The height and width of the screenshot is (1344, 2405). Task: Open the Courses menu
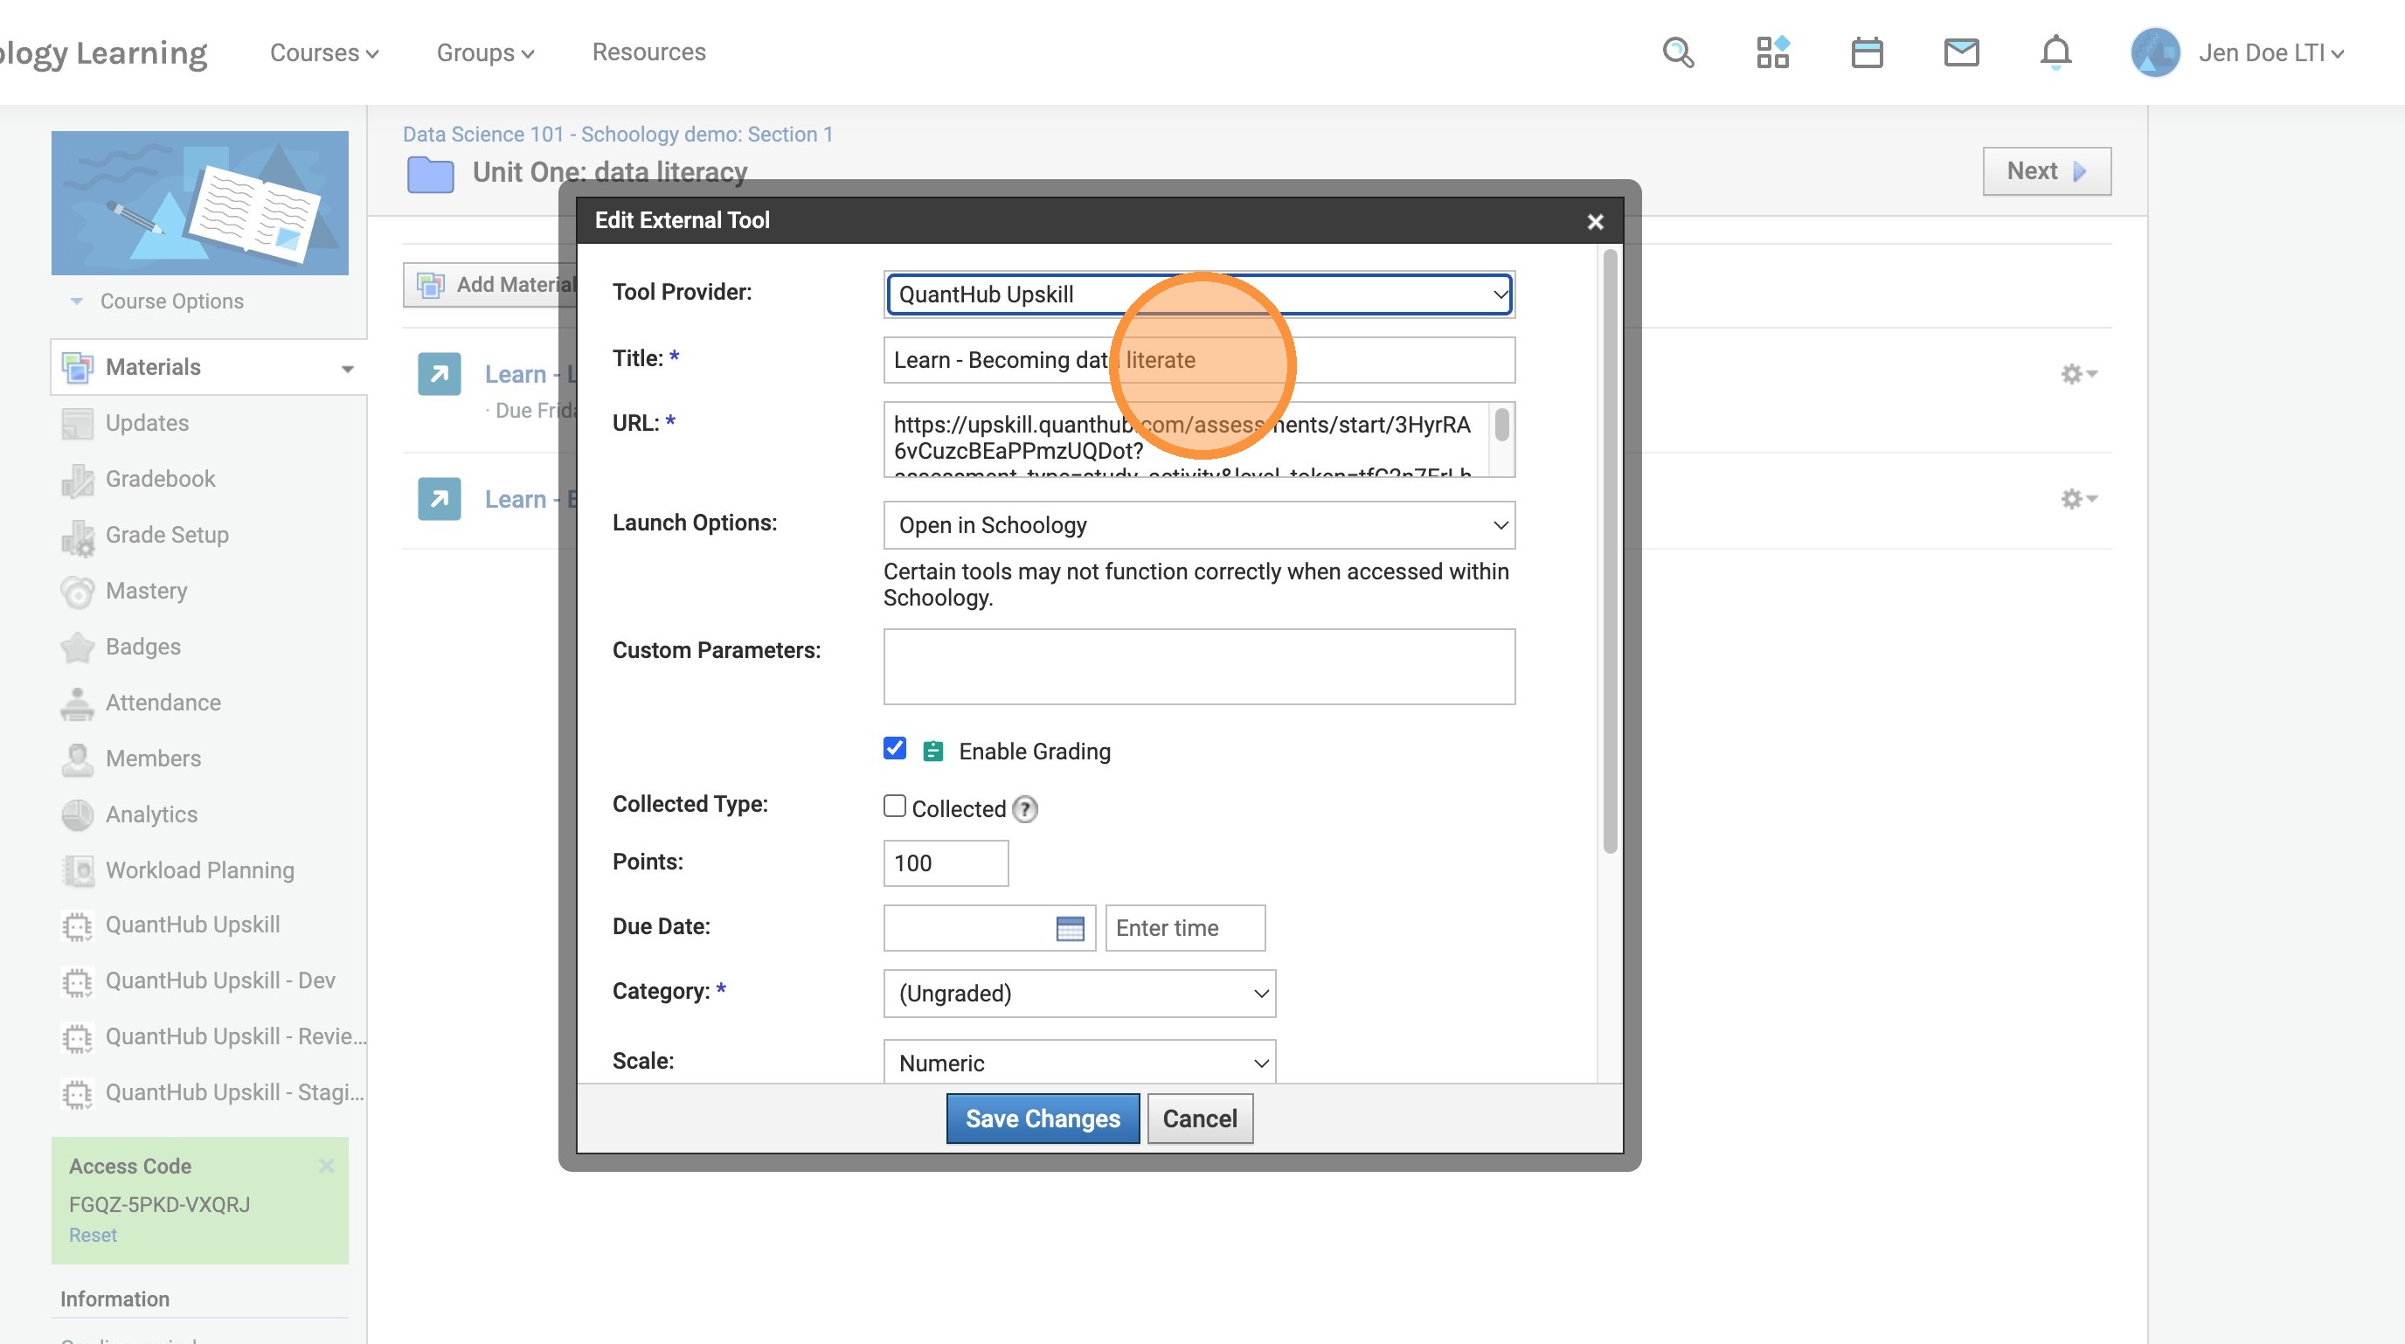(x=323, y=52)
